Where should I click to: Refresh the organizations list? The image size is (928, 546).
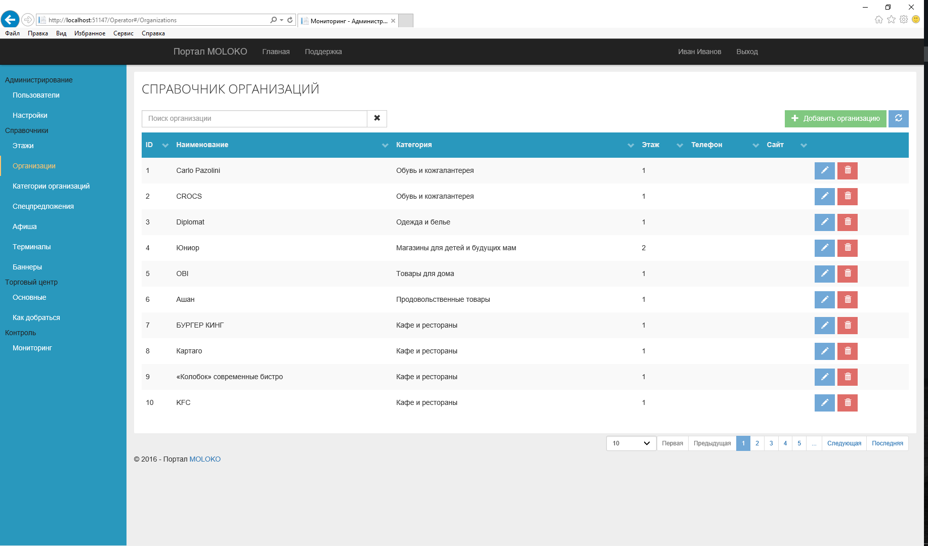pyautogui.click(x=899, y=118)
